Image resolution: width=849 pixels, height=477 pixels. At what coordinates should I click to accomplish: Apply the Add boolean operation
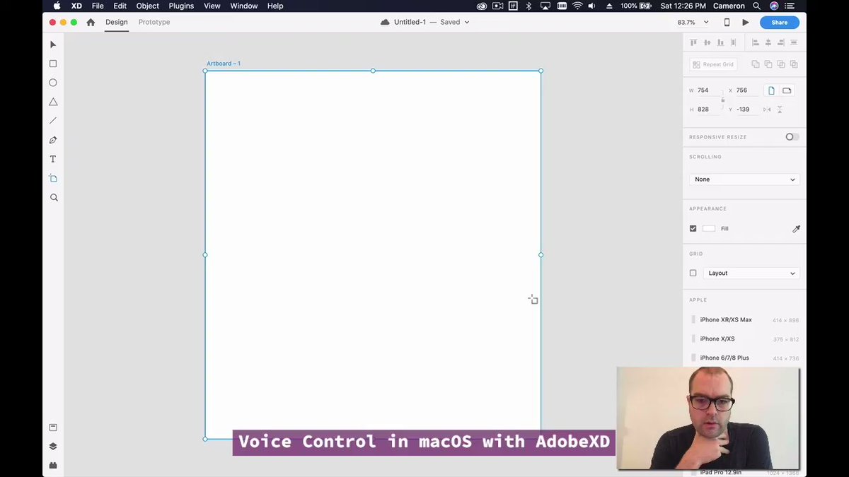click(x=756, y=64)
